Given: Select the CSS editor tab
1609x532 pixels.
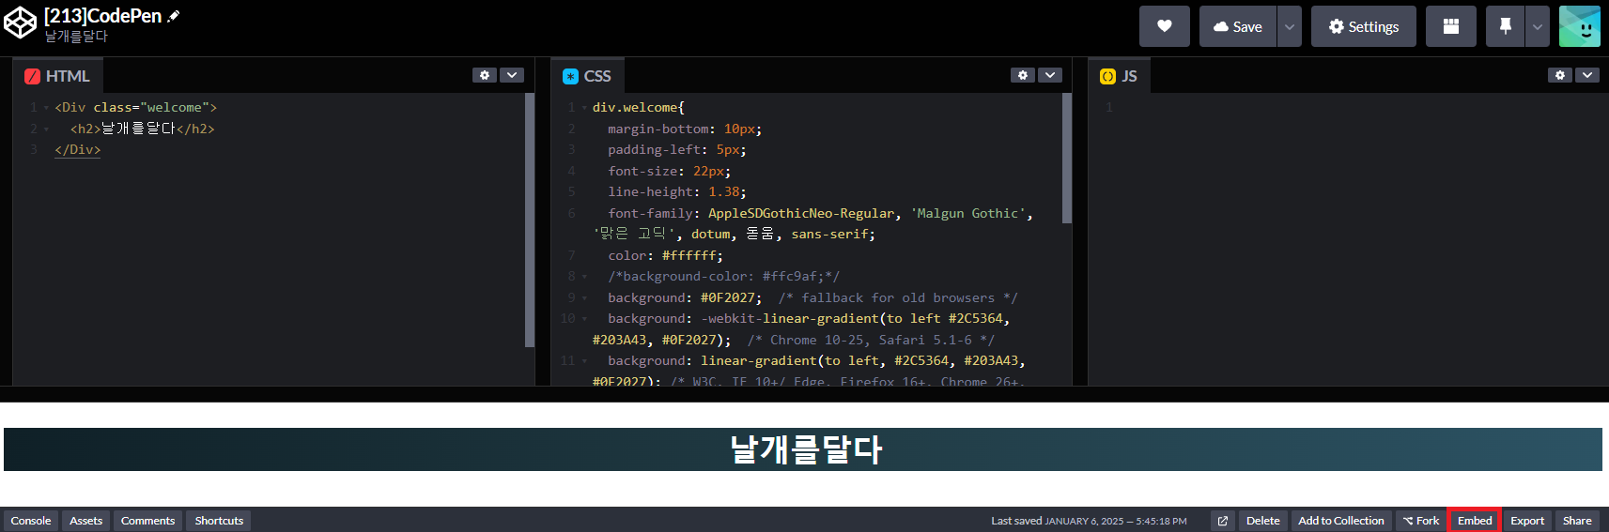Looking at the screenshot, I should coord(587,76).
